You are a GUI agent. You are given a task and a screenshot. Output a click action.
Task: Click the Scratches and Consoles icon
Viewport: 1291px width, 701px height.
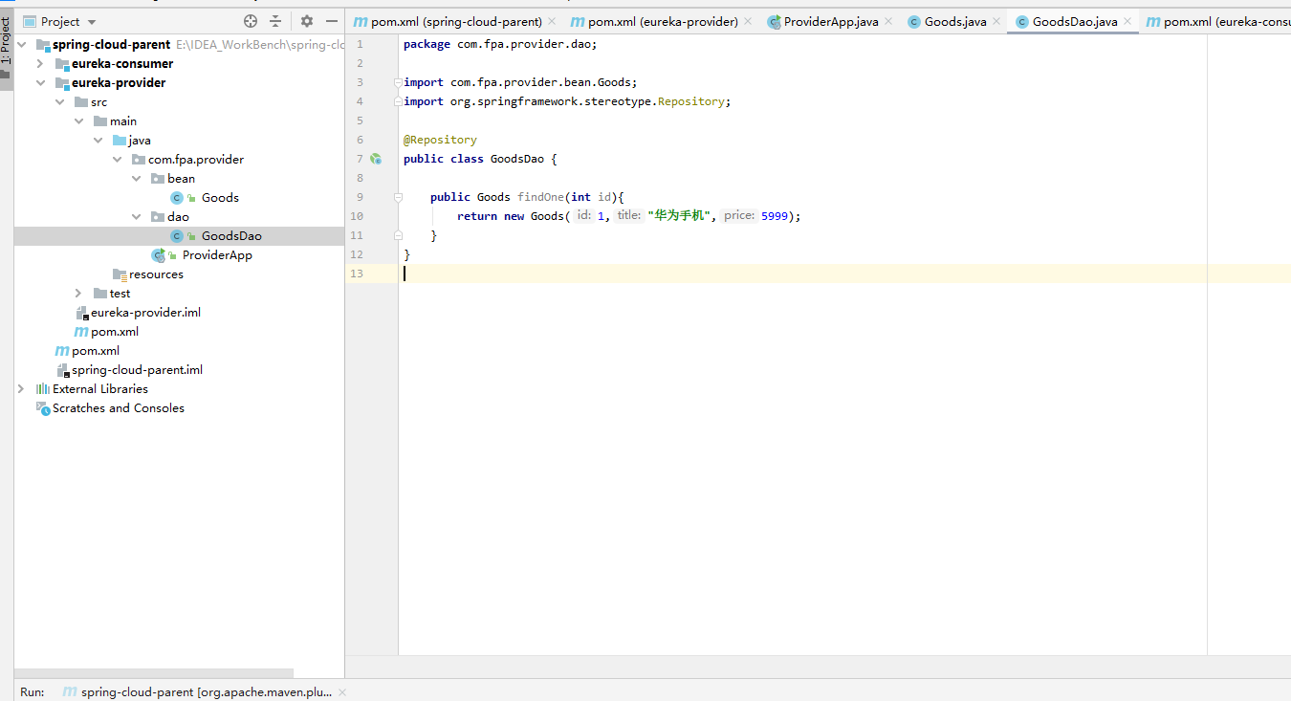coord(43,408)
